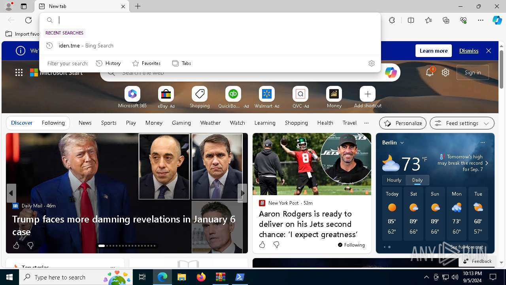Open the Windows Start menu
Screen dimensions: 506x285
pyautogui.click(x=9, y=277)
